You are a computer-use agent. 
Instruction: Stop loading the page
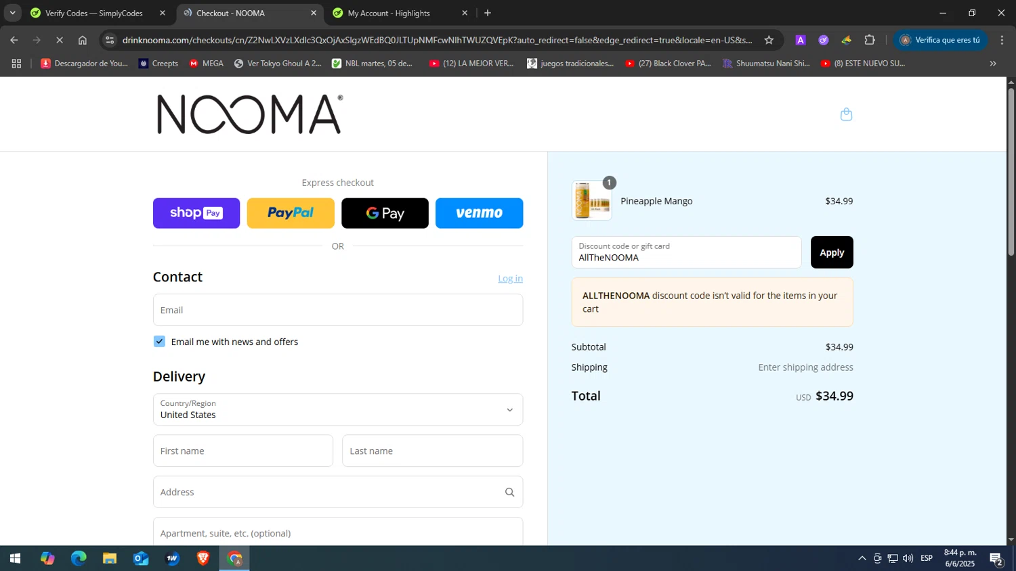[60, 40]
